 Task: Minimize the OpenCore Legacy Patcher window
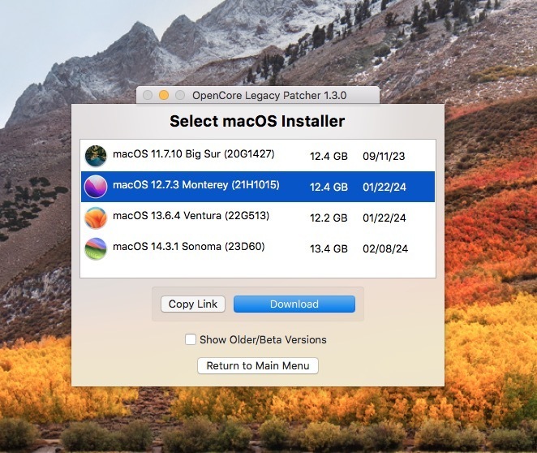coord(164,95)
